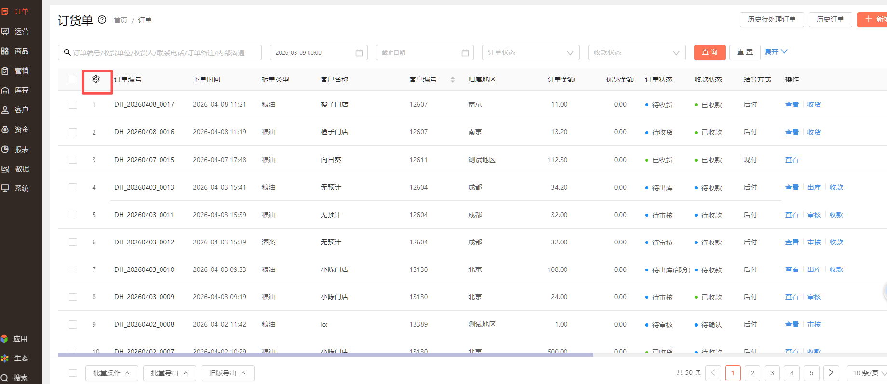The height and width of the screenshot is (384, 887).
Task: Open the 报表 pie chart icon
Action: pyautogui.click(x=5, y=149)
